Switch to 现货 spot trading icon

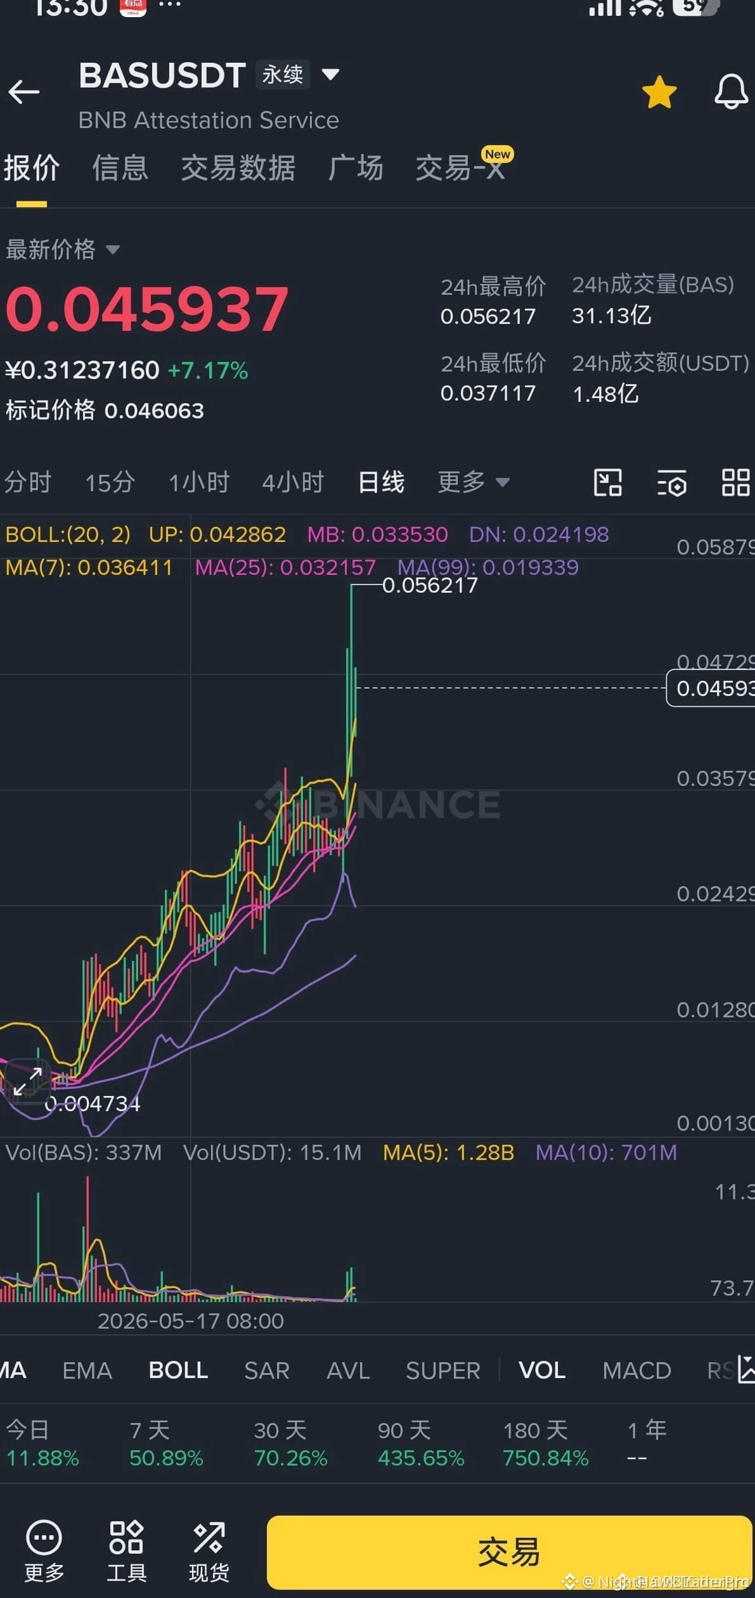click(209, 1551)
